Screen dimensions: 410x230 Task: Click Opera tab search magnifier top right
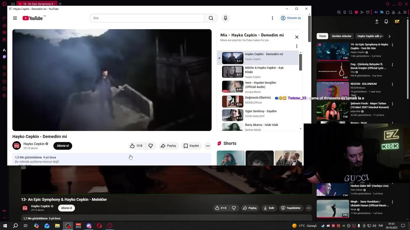click(388, 4)
